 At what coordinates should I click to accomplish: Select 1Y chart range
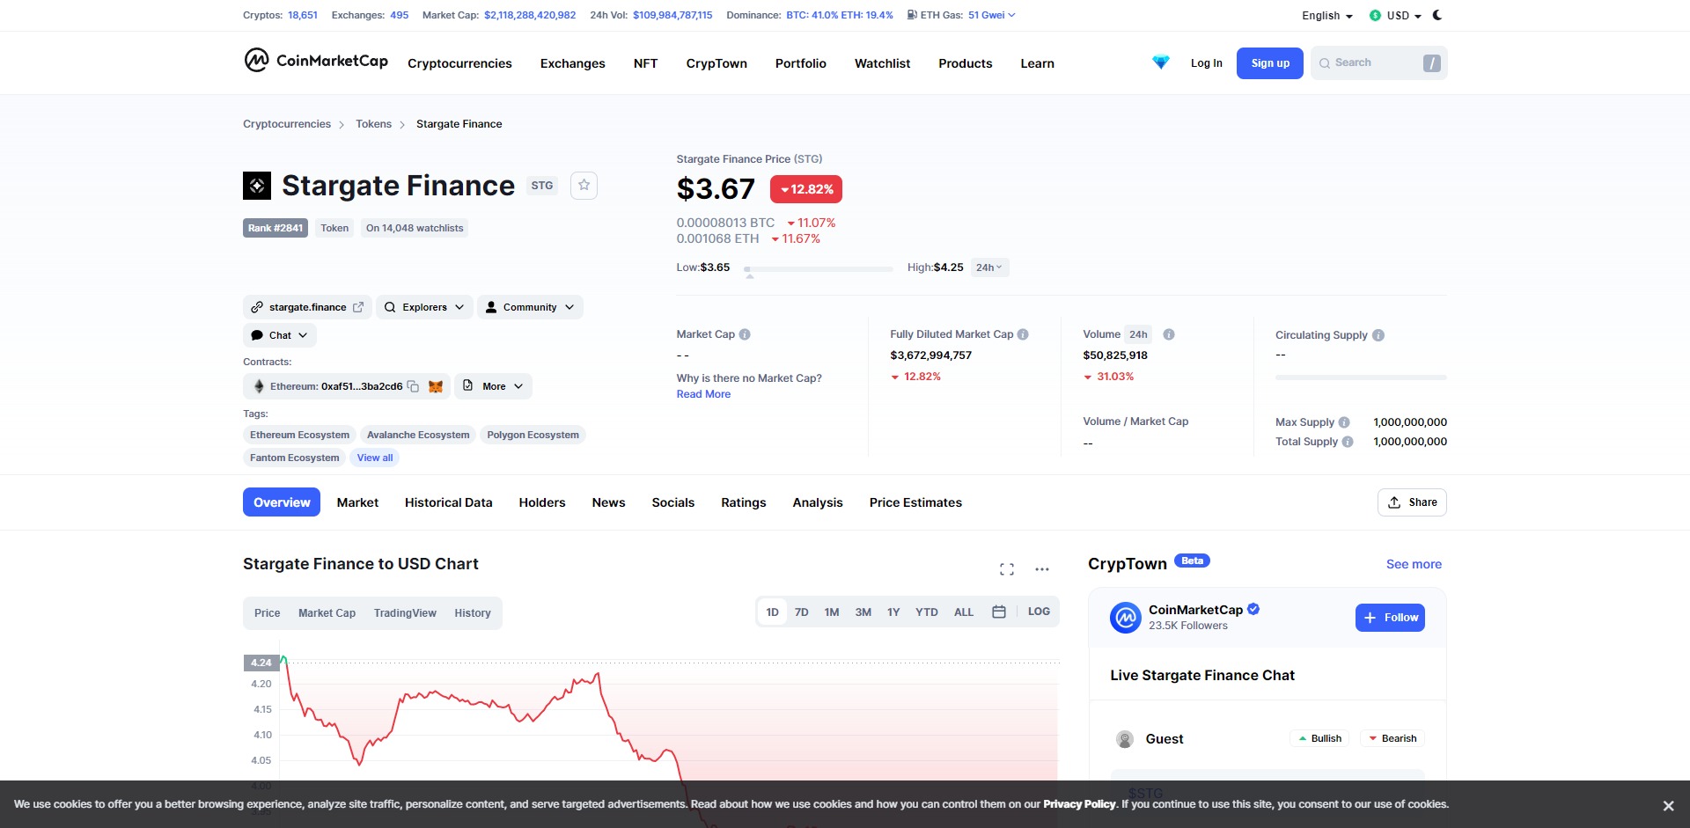[x=893, y=612]
